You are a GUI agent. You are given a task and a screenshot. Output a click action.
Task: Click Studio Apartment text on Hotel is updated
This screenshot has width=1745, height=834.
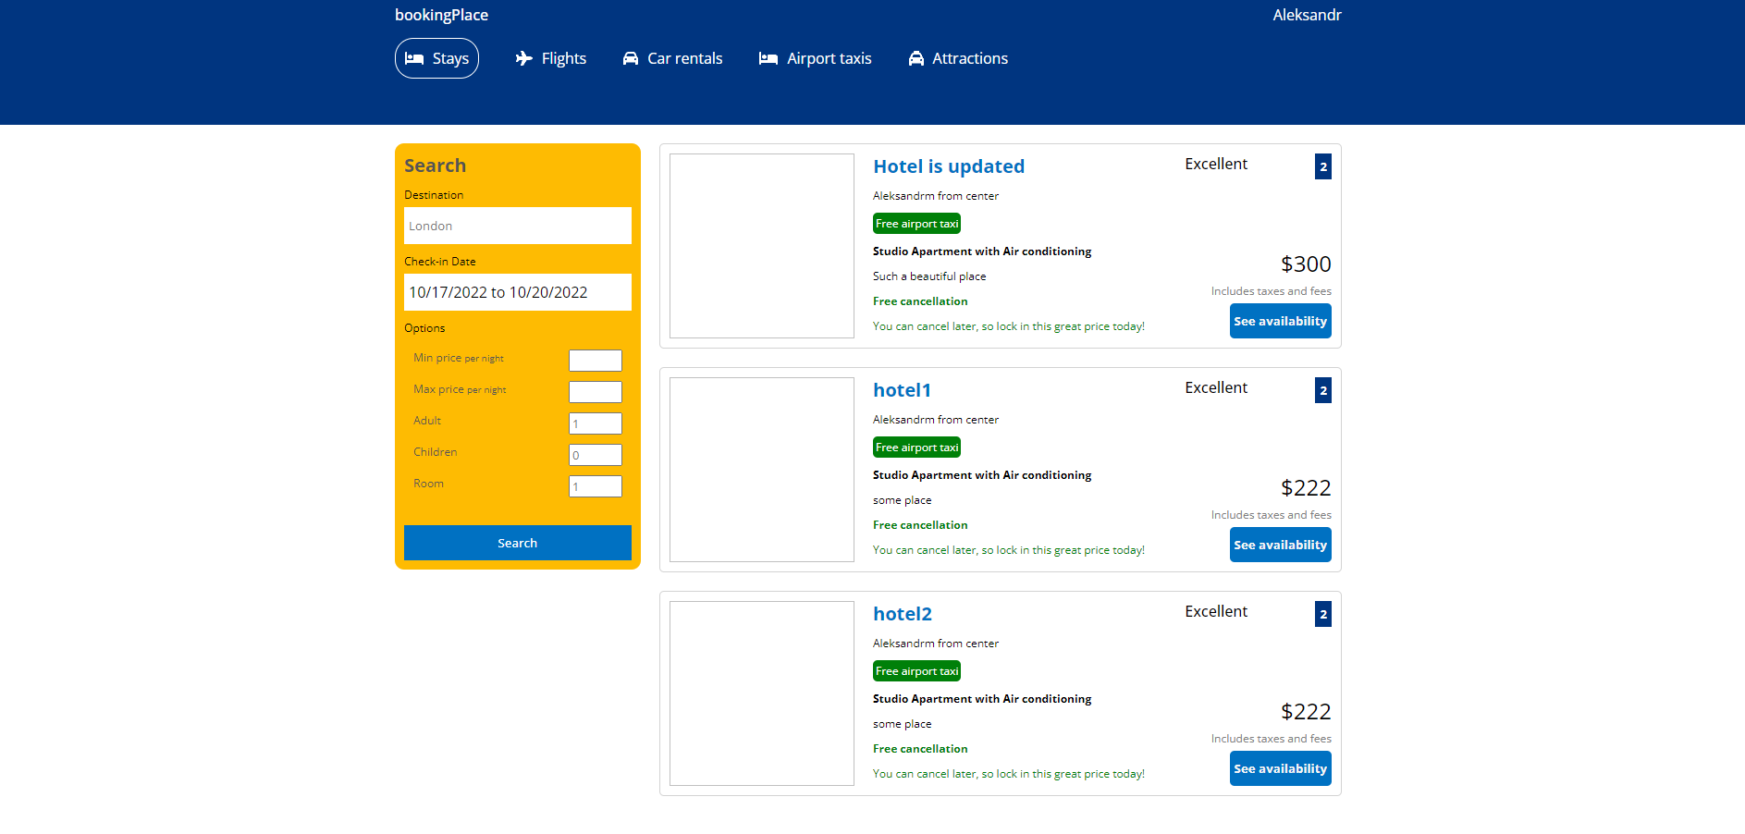[982, 251]
